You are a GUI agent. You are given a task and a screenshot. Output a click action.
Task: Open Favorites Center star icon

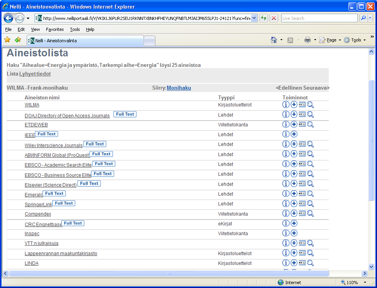[x=7, y=40]
